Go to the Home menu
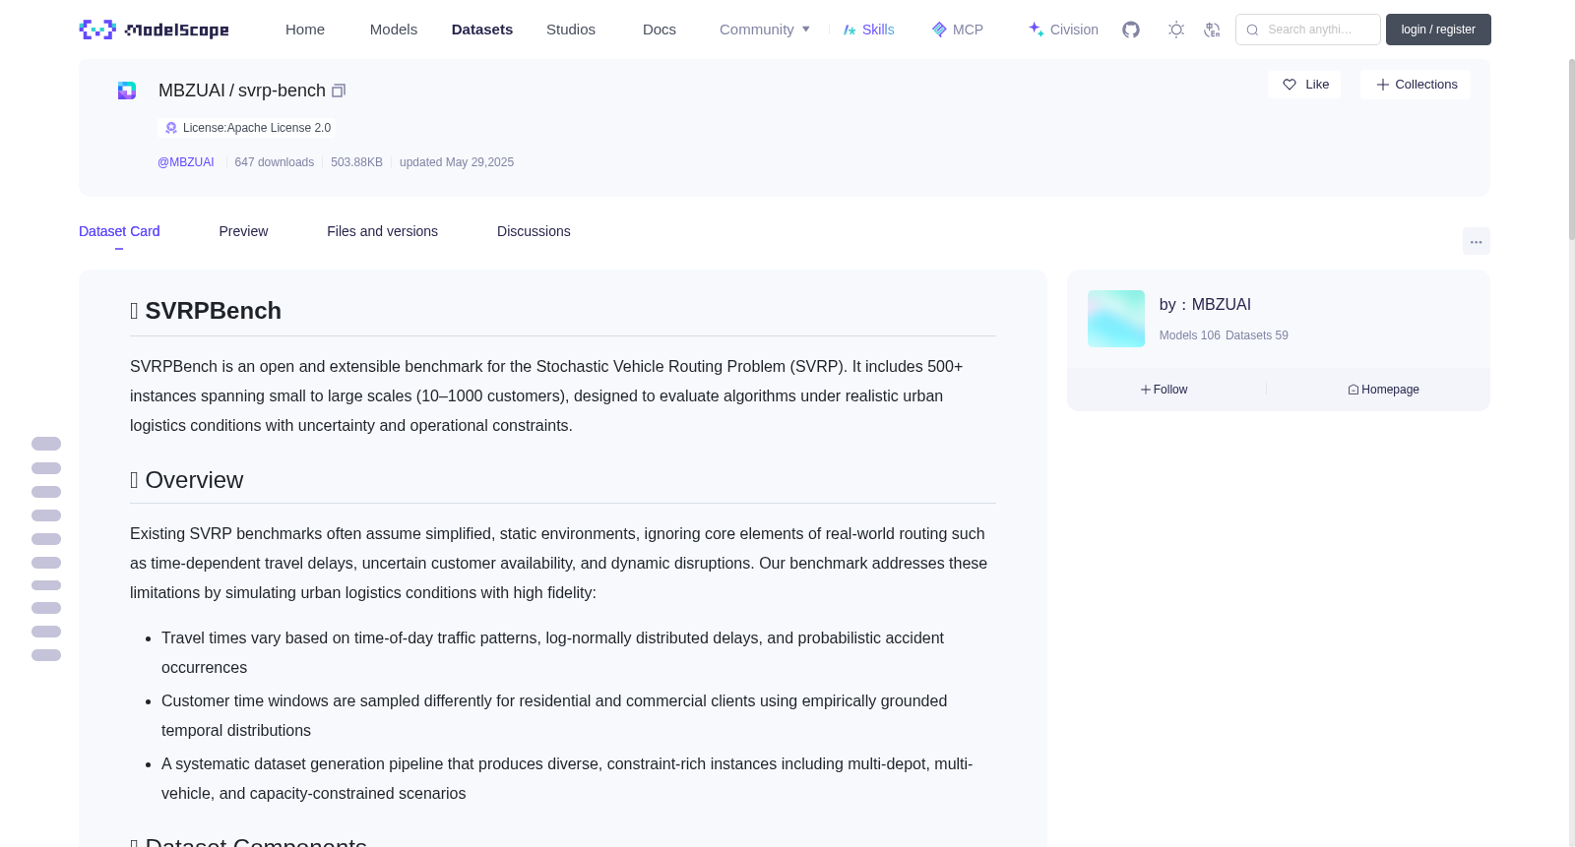This screenshot has height=847, width=1575. pos(305,30)
